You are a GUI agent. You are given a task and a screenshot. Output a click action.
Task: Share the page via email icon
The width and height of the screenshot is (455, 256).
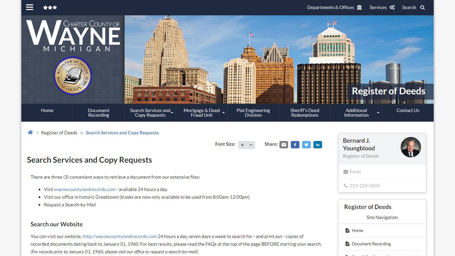283,144
